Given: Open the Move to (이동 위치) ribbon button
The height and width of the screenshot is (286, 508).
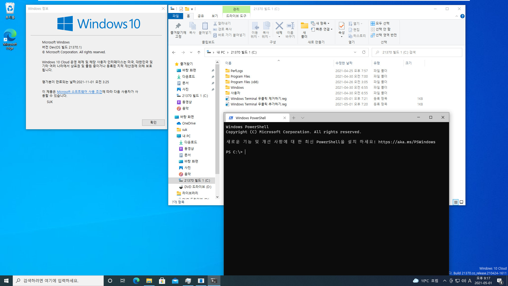Looking at the screenshot, I should [x=255, y=30].
